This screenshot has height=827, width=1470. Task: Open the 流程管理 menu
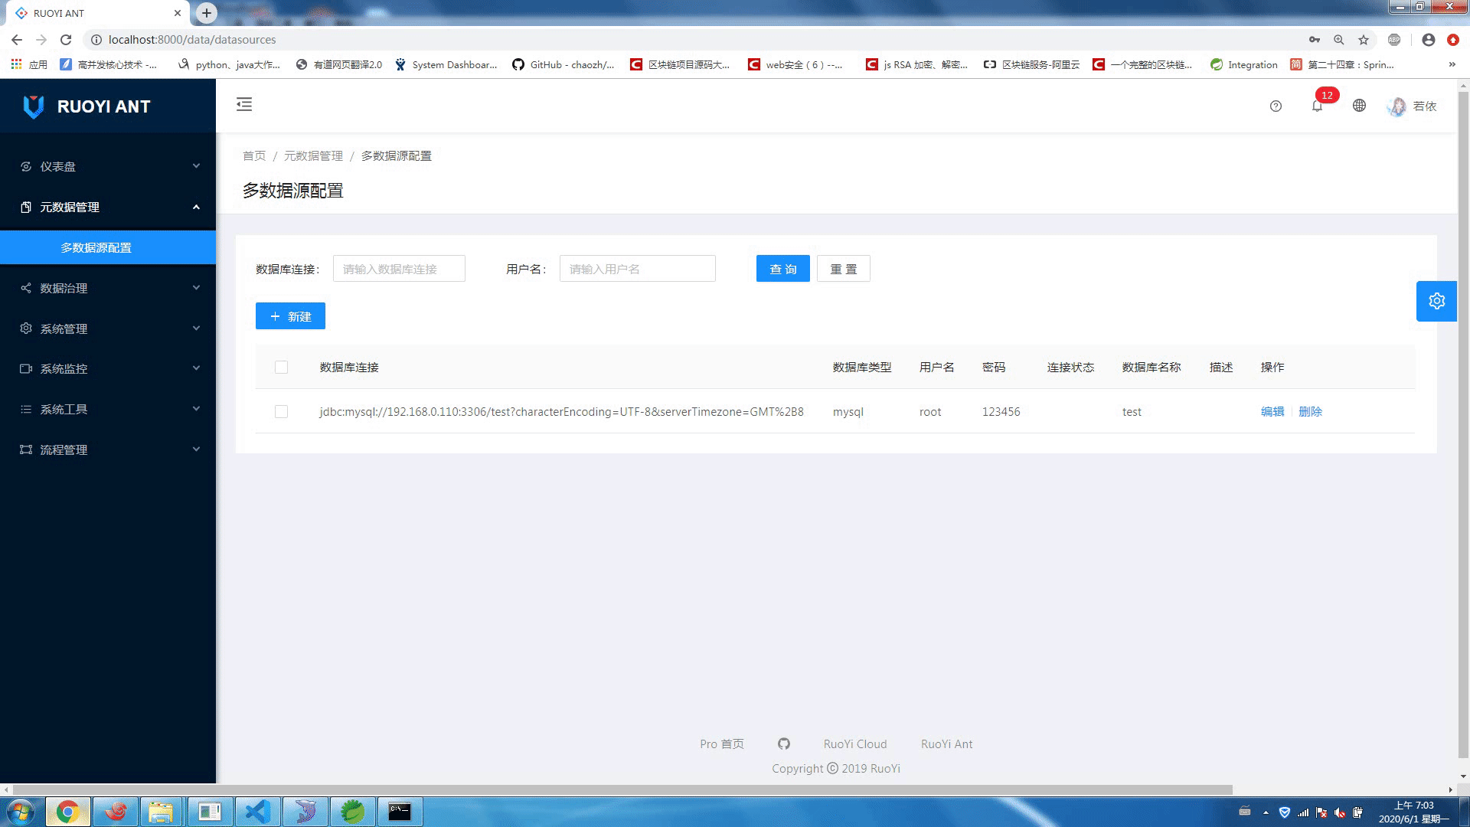pos(107,449)
